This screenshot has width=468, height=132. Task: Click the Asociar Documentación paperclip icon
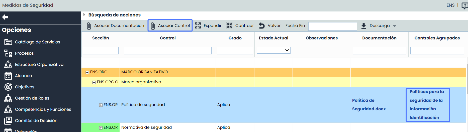[89, 26]
